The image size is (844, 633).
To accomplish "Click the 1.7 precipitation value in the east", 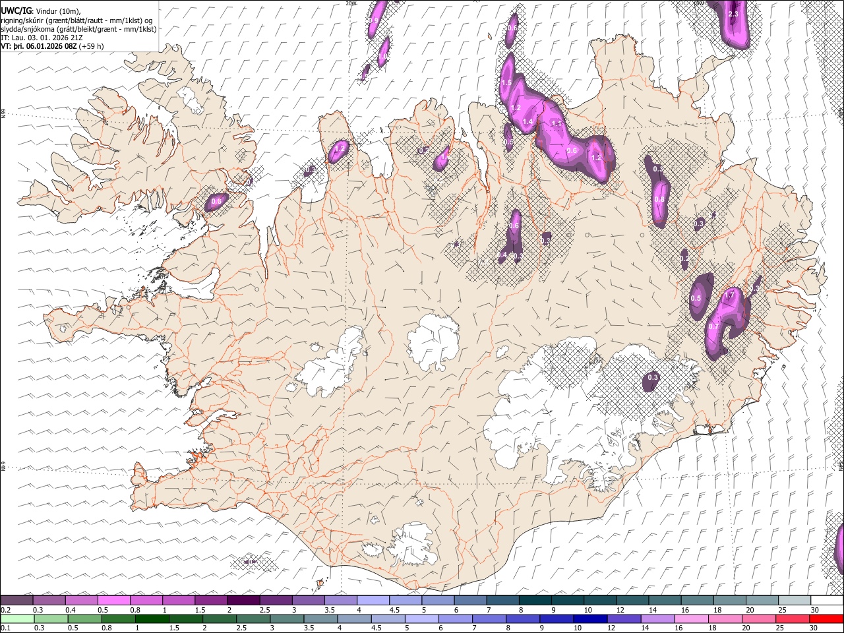I will (x=729, y=296).
